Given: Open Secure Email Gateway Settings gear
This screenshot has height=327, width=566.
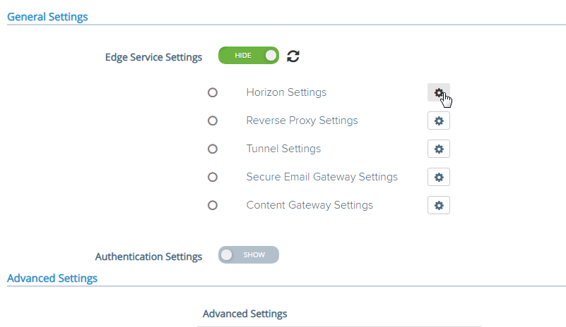Looking at the screenshot, I should point(439,177).
